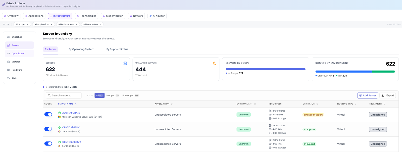The width and height of the screenshot is (402, 152).
Task: Click the storage icon in CENTOS90SRV2 resources
Action: pos(270,147)
